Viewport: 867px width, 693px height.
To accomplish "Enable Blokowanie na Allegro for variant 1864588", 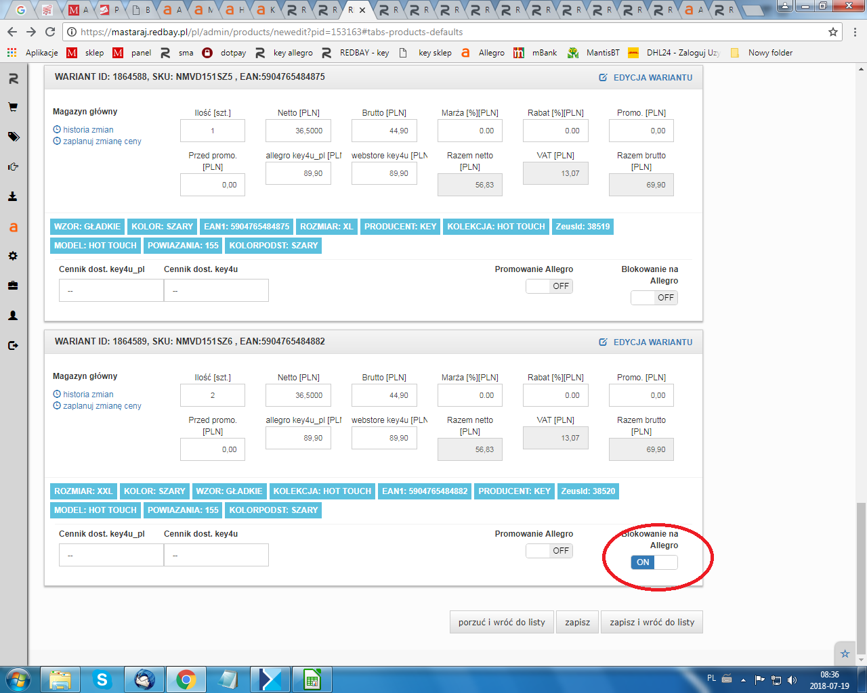I will pos(654,298).
